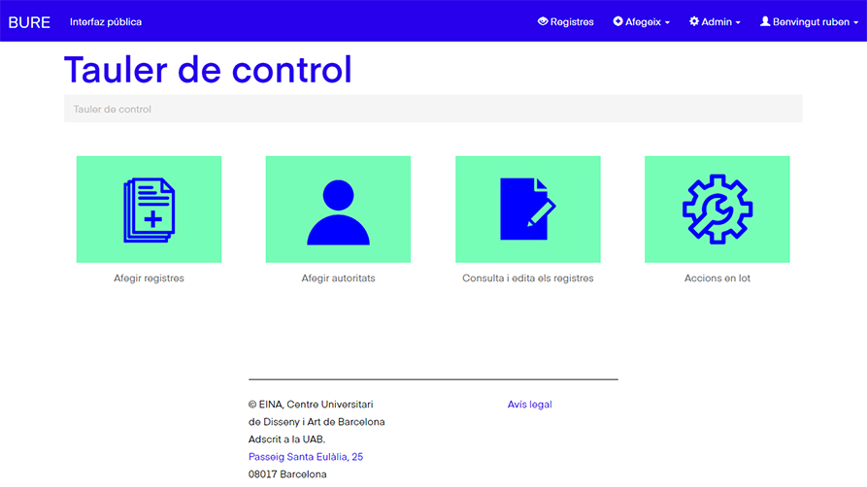The height and width of the screenshot is (487, 867).
Task: Go to Registres text in the navbar
Action: coord(572,21)
